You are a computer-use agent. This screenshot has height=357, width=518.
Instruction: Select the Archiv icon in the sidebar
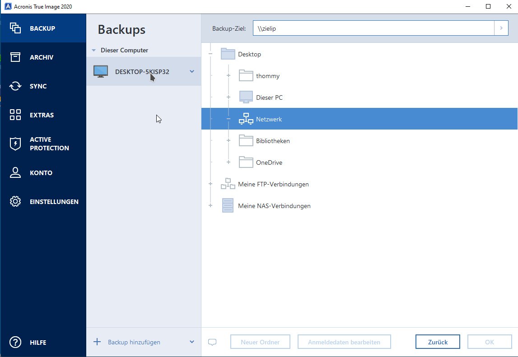(x=15, y=57)
